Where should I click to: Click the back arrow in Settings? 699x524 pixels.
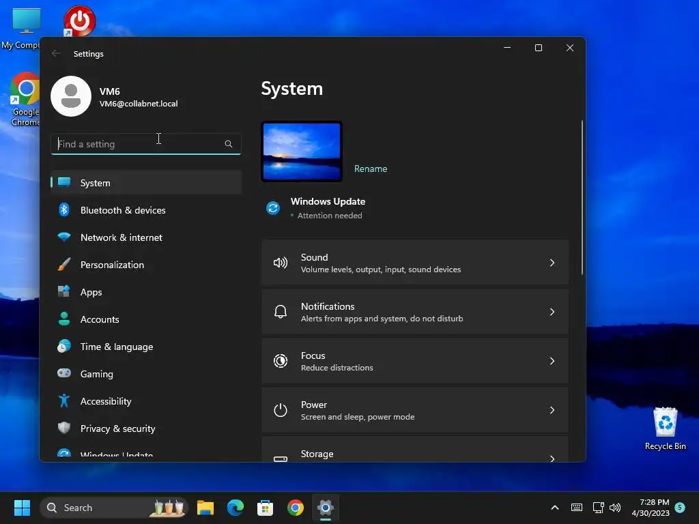[56, 53]
